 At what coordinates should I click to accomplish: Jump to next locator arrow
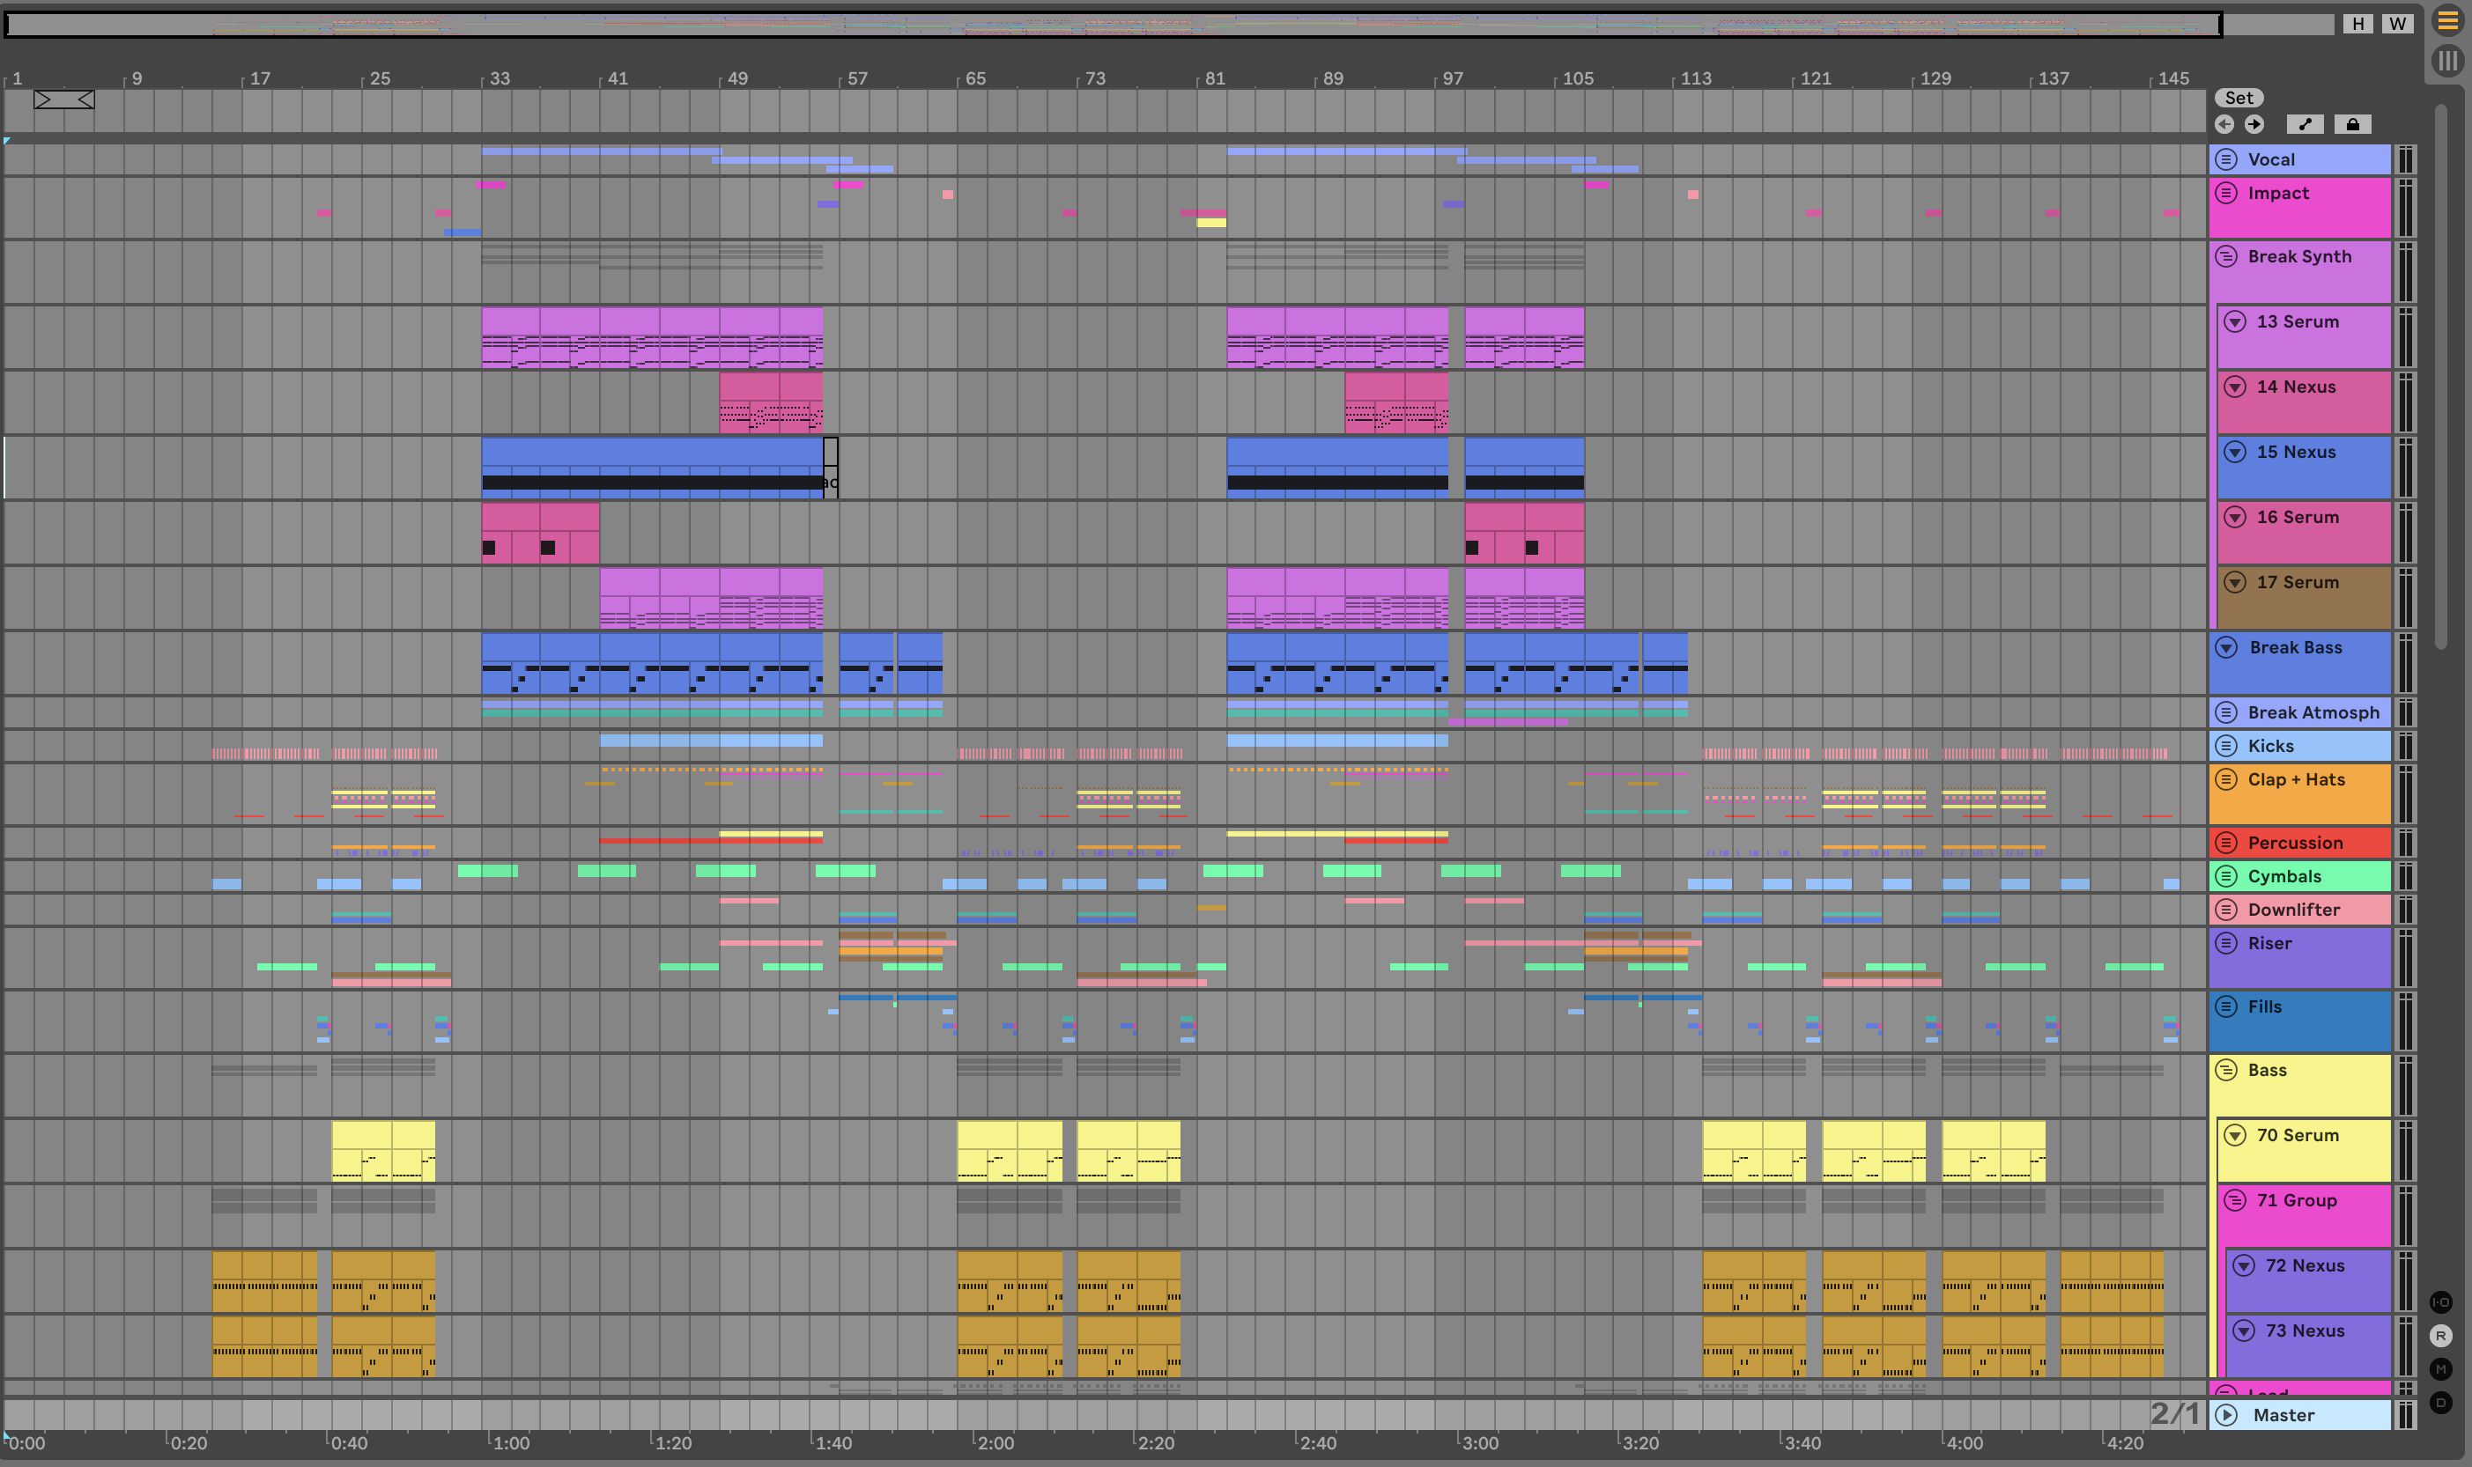click(2254, 124)
